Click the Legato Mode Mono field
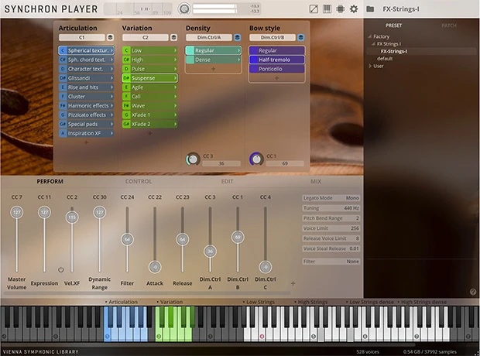 [x=331, y=198]
